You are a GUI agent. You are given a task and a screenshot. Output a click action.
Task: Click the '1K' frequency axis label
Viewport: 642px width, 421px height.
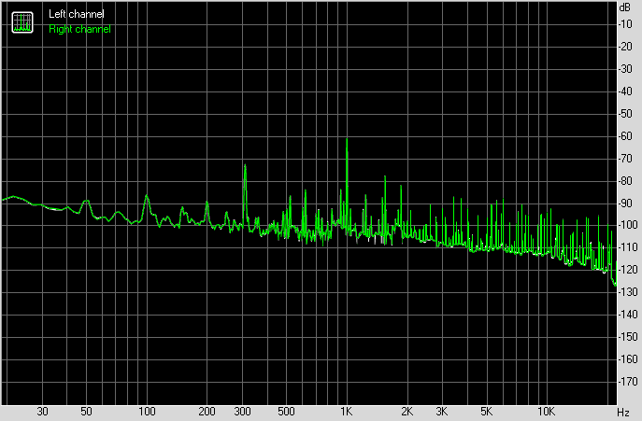point(347,412)
